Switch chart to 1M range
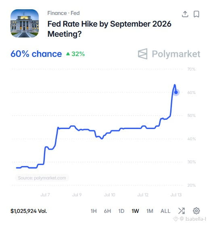The image size is (209, 225). [x=150, y=211]
